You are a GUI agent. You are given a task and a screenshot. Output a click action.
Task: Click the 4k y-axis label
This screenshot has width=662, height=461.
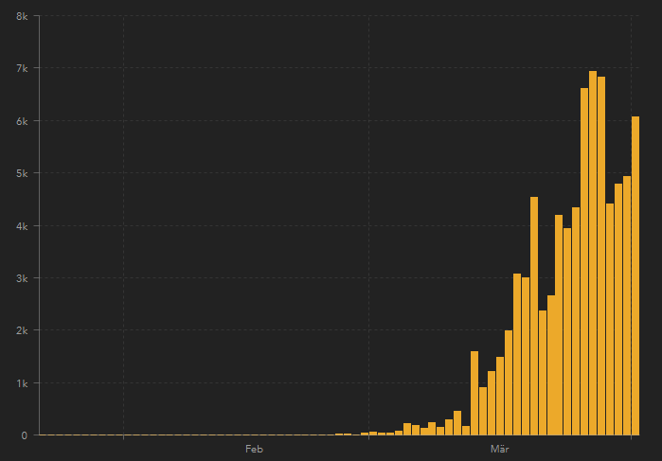pos(22,226)
